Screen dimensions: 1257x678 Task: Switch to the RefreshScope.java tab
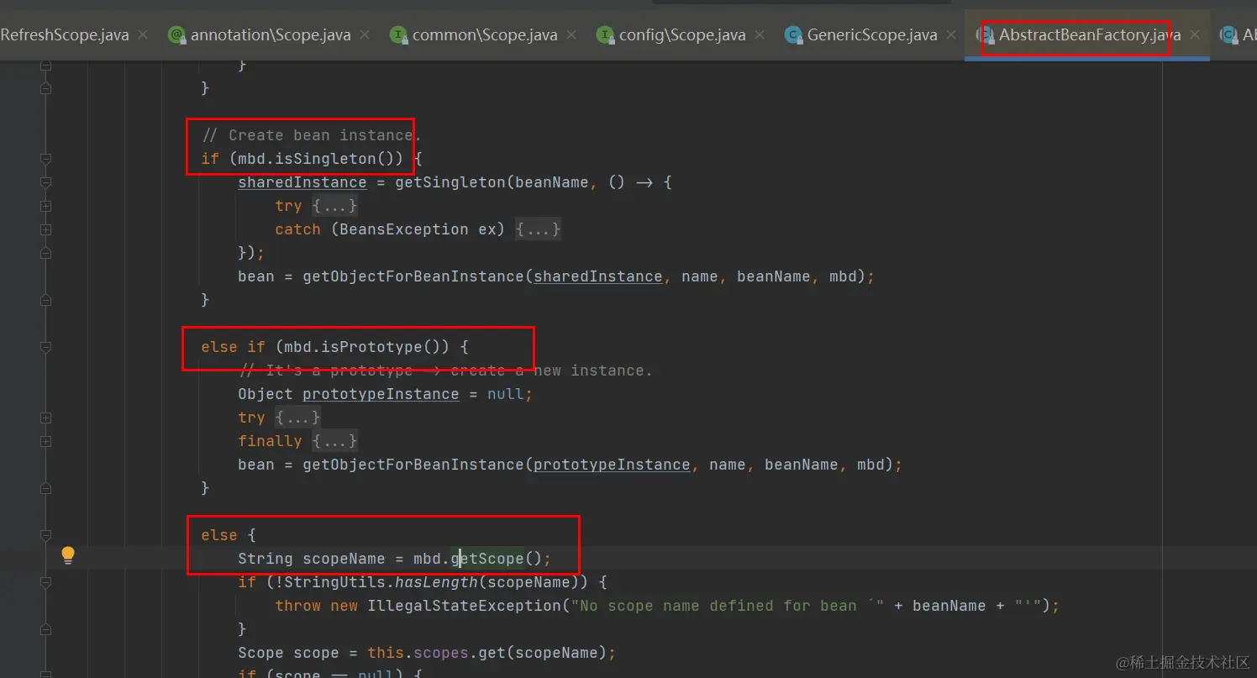[x=65, y=35]
